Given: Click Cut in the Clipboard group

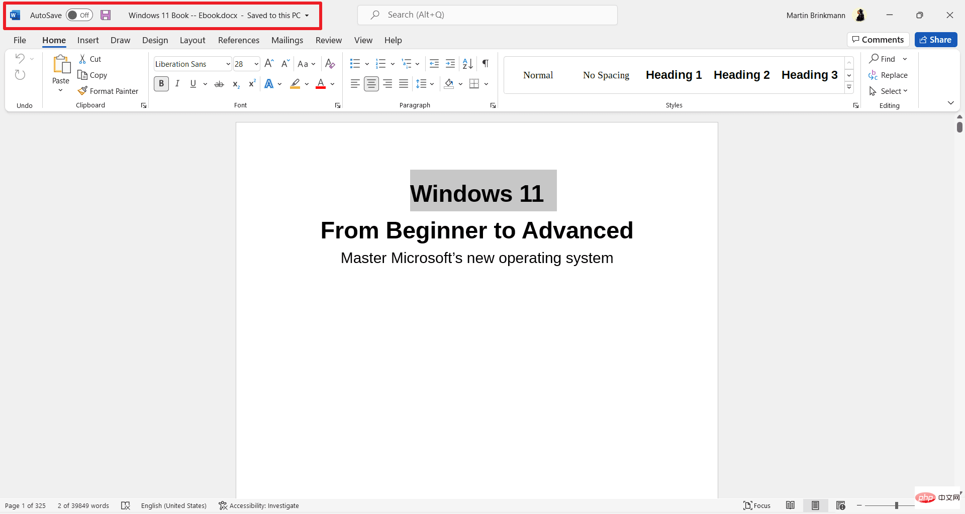Looking at the screenshot, I should (x=90, y=59).
